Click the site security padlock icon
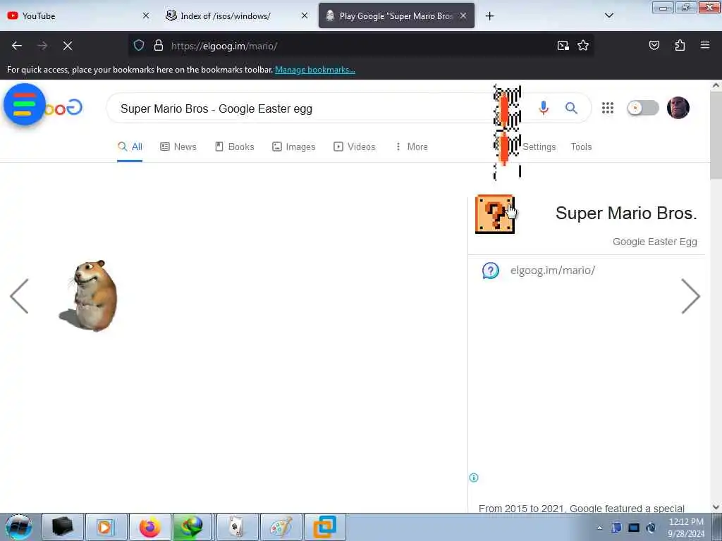The width and height of the screenshot is (722, 541). click(x=159, y=46)
